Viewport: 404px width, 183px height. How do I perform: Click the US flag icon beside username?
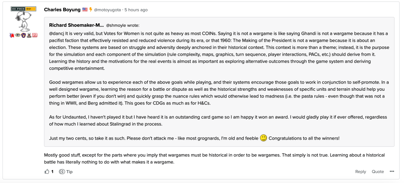coord(85,9)
